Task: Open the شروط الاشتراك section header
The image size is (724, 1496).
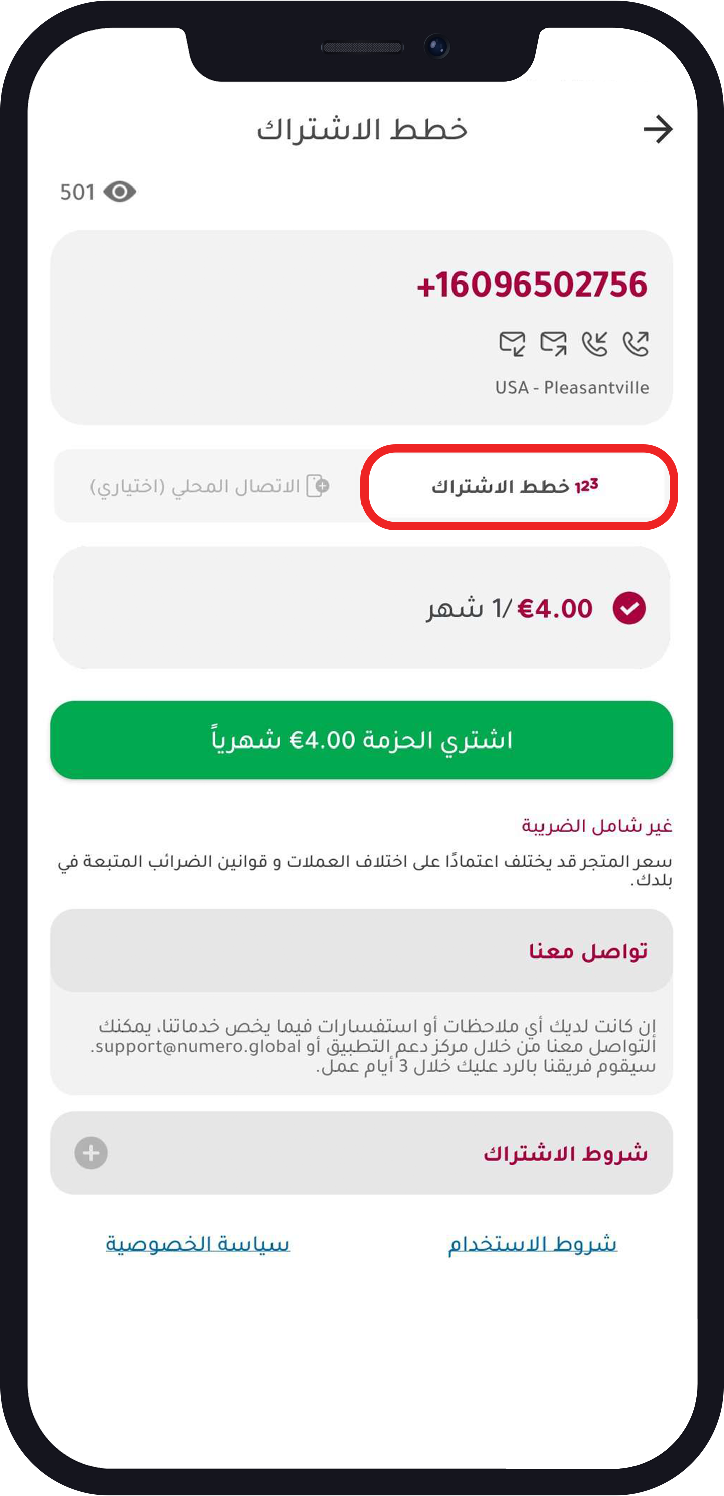Action: 565,1153
